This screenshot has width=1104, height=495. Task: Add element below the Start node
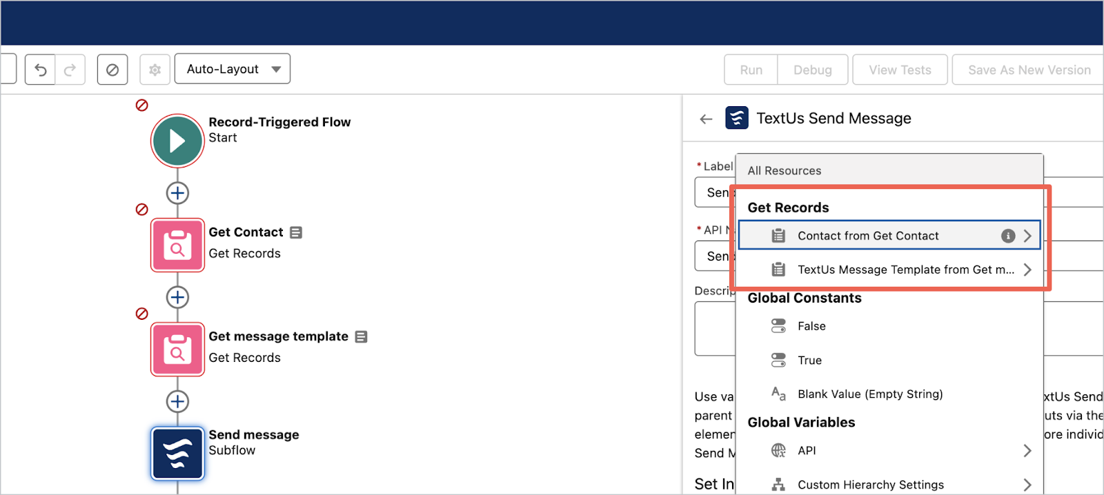(178, 193)
